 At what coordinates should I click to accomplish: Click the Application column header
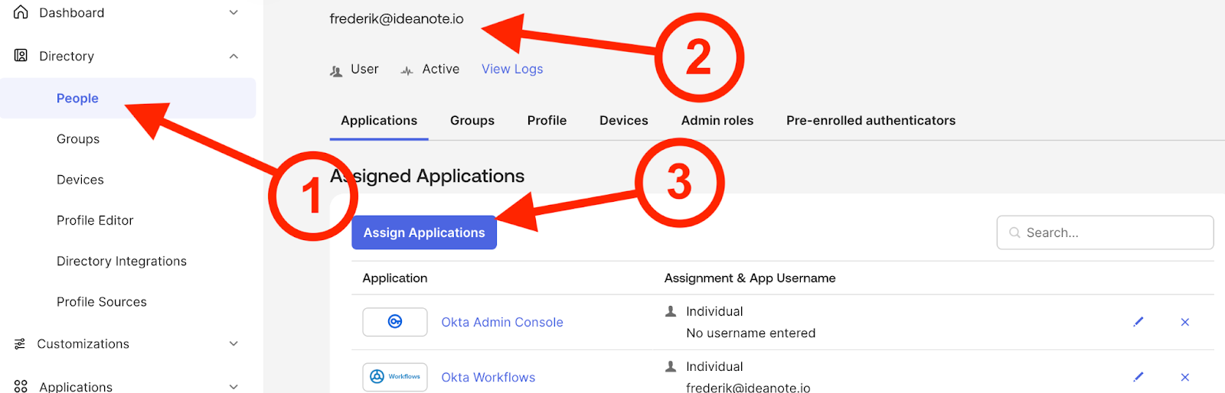[x=395, y=278]
